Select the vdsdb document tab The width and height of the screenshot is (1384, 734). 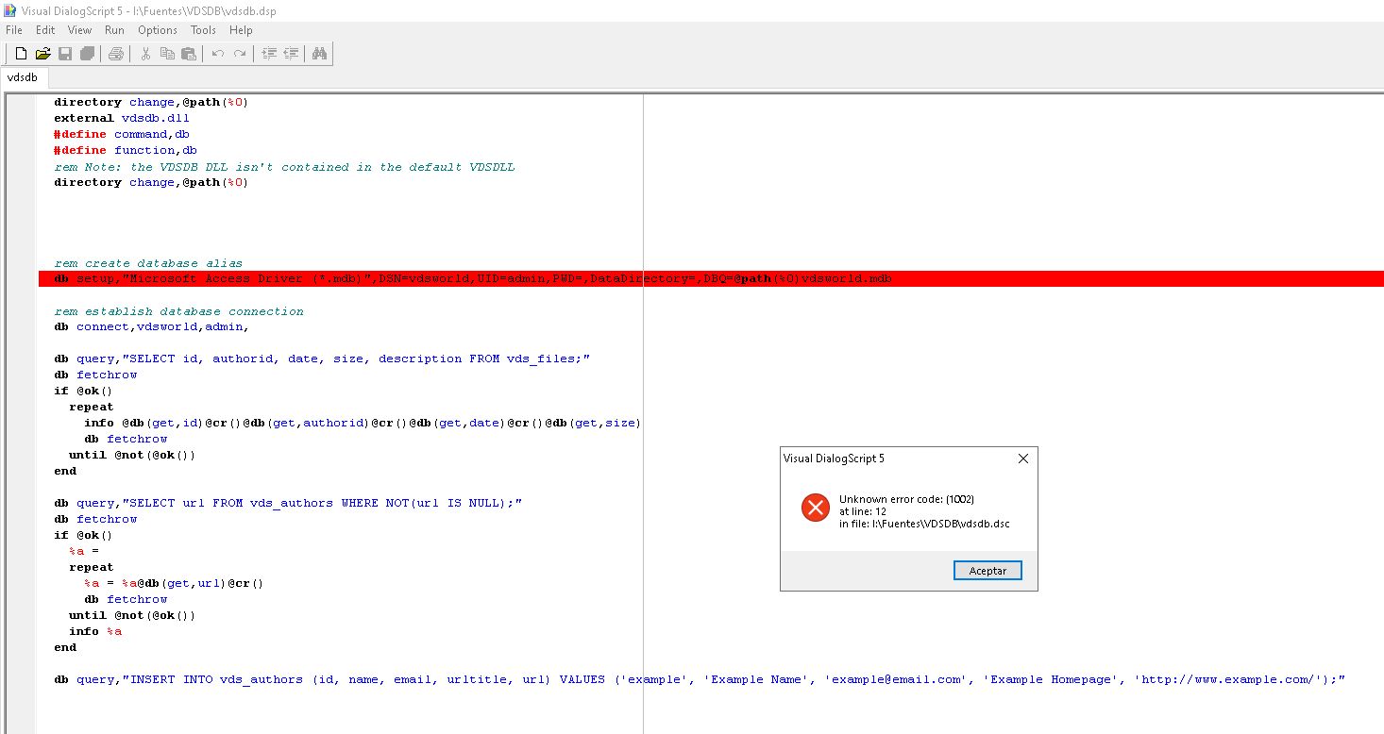point(23,78)
